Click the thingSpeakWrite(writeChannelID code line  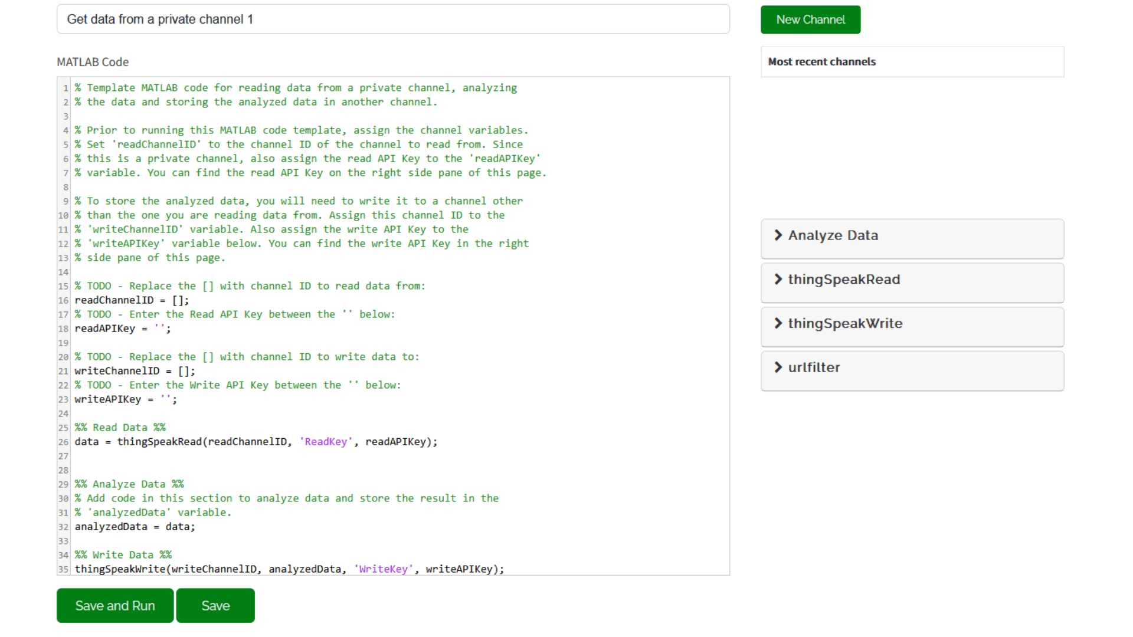289,569
